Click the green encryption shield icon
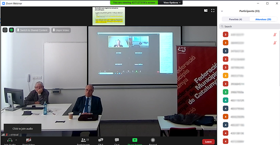Screen dimensions: 280x145 [x=11, y=30]
